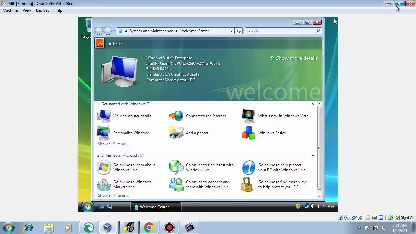Click the double chevron at breadcrumb start
Screen dimensions: 416x234
tap(126, 31)
